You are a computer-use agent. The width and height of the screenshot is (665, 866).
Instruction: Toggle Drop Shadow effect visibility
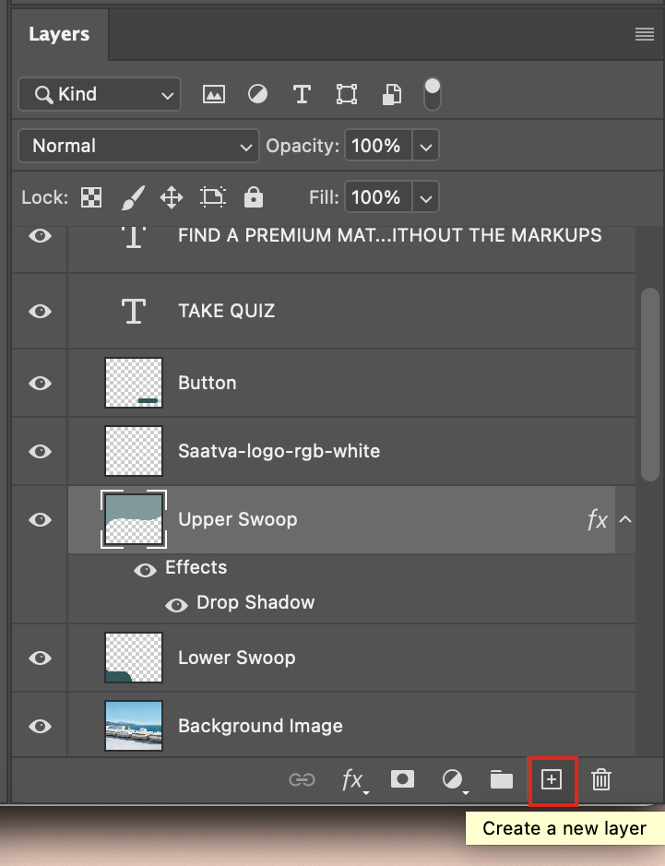point(177,605)
